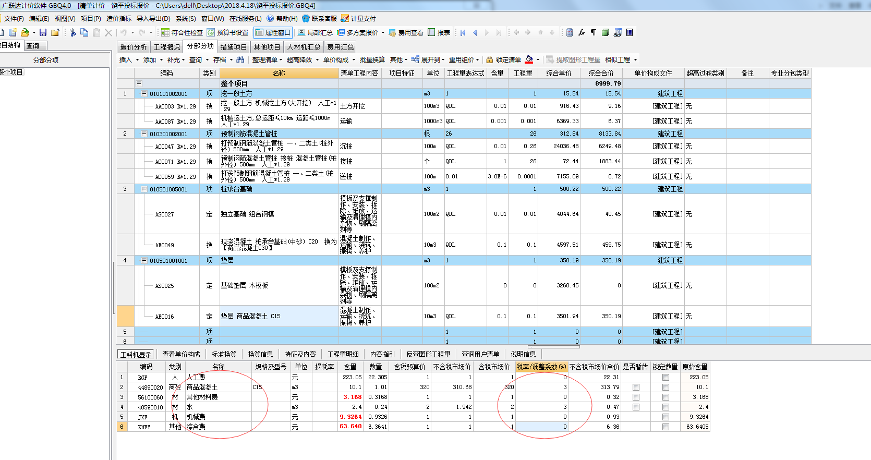Toggle 是否暂估 checkbox for 水 row

tap(636, 407)
